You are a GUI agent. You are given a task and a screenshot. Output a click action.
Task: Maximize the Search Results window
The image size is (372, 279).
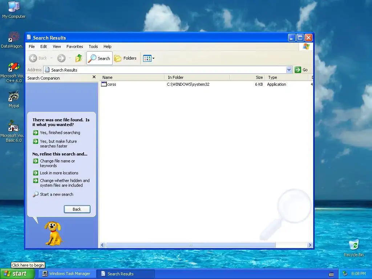point(300,38)
